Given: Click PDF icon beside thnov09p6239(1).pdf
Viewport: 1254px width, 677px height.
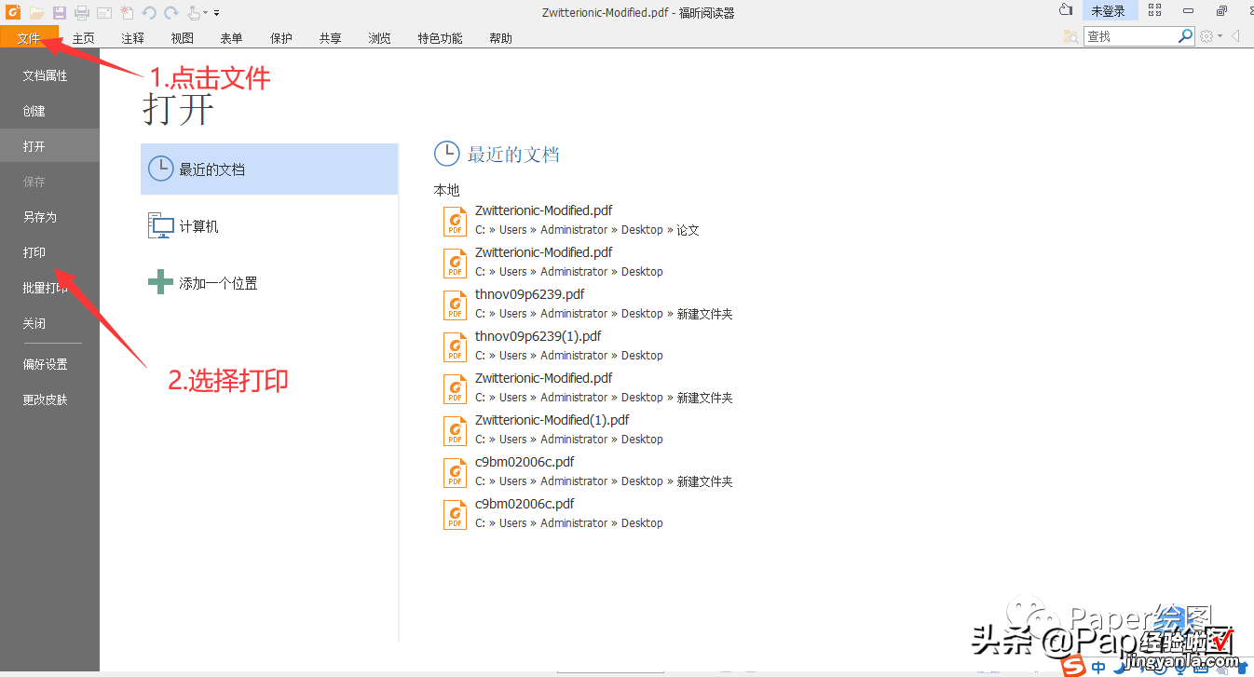Looking at the screenshot, I should tap(456, 346).
